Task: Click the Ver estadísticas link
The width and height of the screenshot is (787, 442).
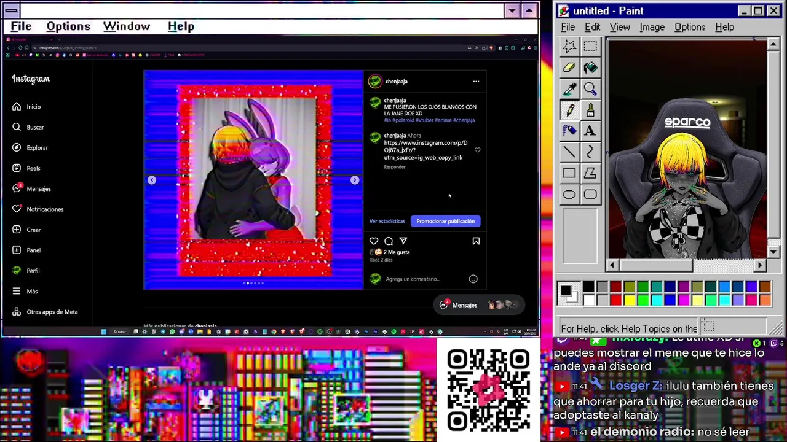Action: (x=387, y=221)
